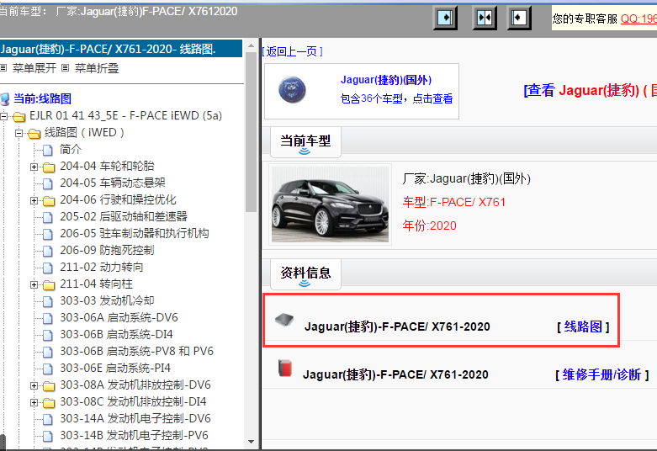Open 303-06E 启动系统-PI4
The width and height of the screenshot is (657, 451).
115,368
